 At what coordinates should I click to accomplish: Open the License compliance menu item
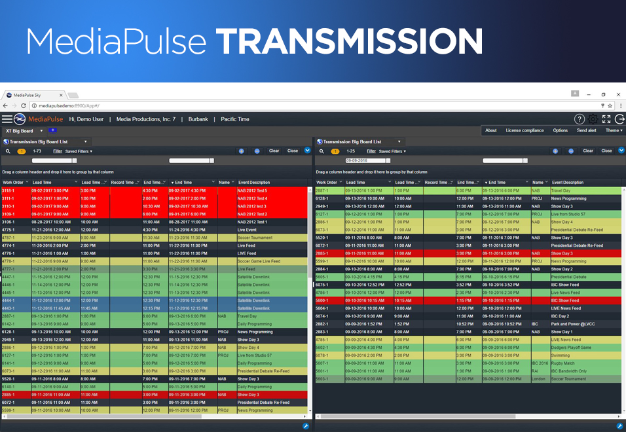click(x=525, y=130)
